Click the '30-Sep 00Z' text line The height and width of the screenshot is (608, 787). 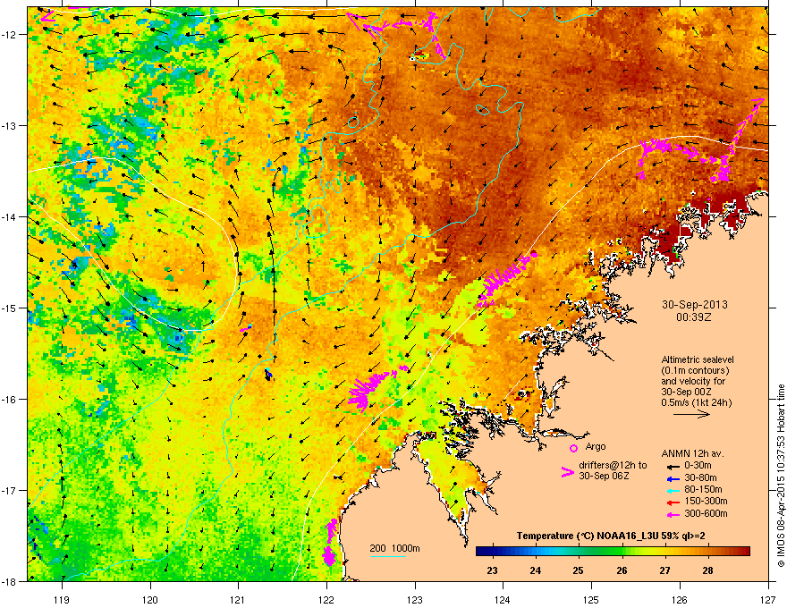coord(686,392)
